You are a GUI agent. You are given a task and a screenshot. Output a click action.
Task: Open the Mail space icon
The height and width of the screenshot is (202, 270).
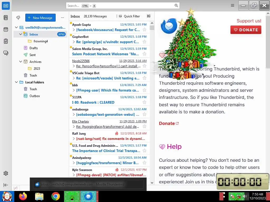click(x=6, y=6)
